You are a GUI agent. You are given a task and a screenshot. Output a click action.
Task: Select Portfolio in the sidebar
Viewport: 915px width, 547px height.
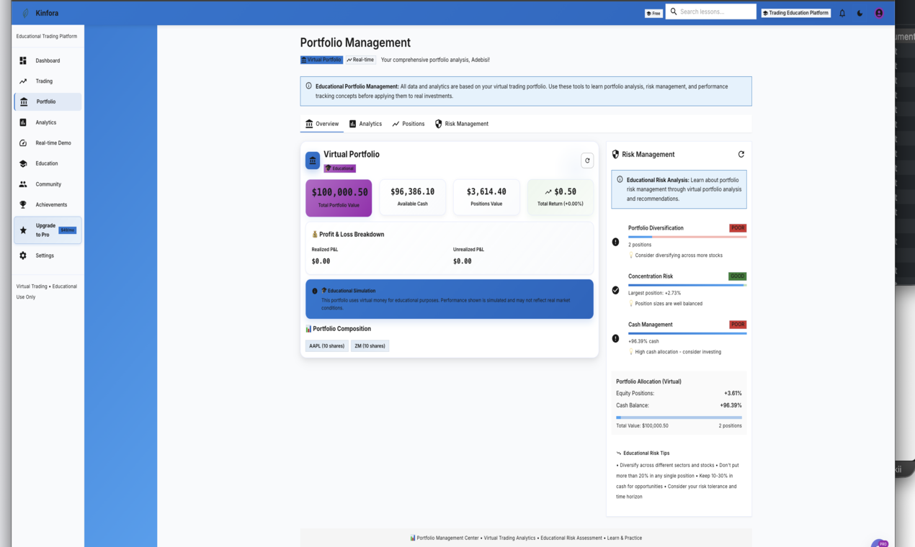(48, 101)
